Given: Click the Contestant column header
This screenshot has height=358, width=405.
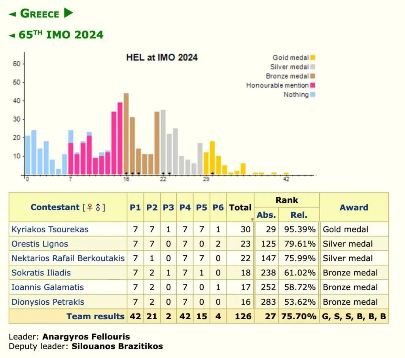Looking at the screenshot, I should [55, 207].
